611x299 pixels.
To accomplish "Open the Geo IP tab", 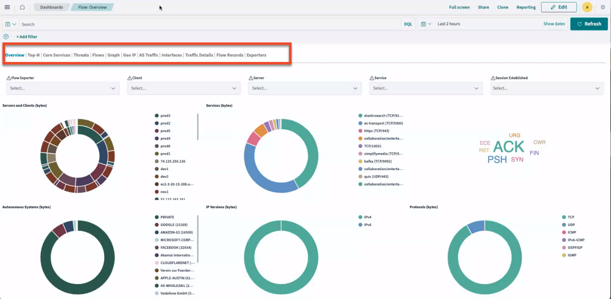I will tap(129, 55).
